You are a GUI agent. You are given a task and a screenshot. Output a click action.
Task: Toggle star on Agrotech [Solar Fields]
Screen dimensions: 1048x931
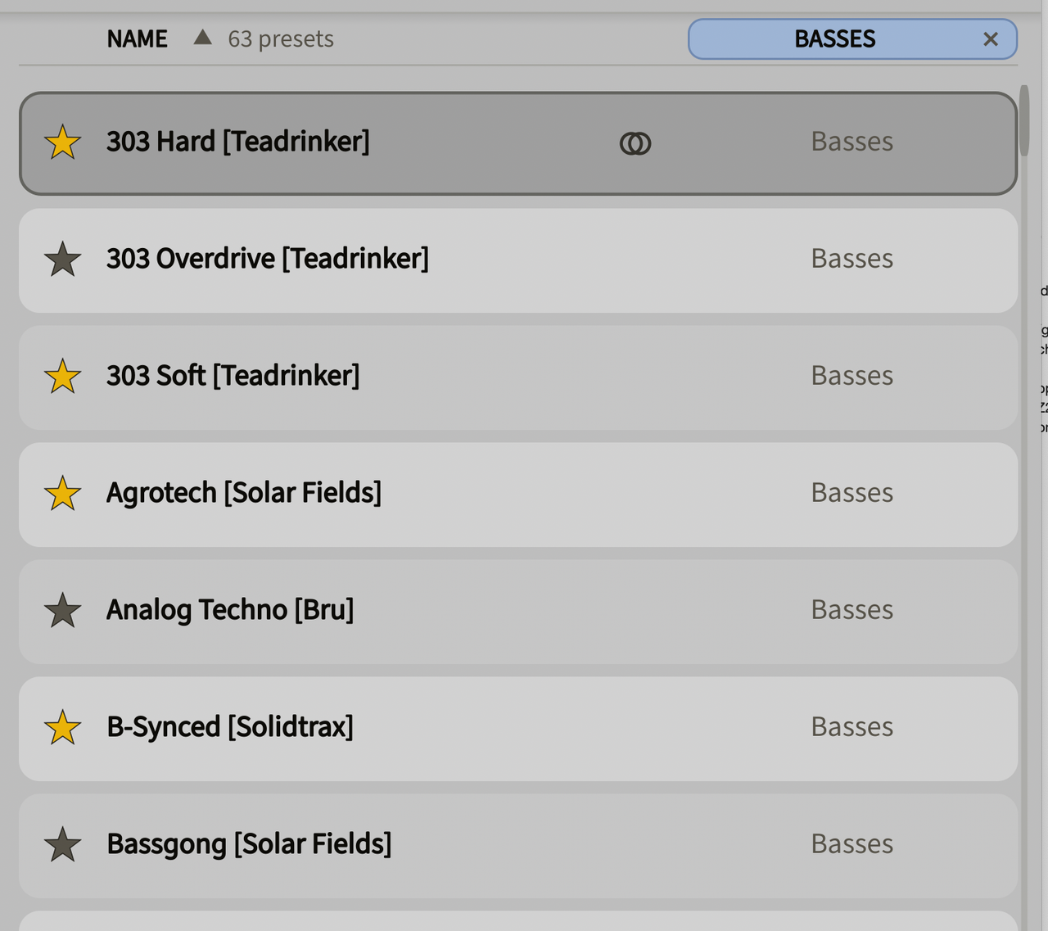[62, 494]
